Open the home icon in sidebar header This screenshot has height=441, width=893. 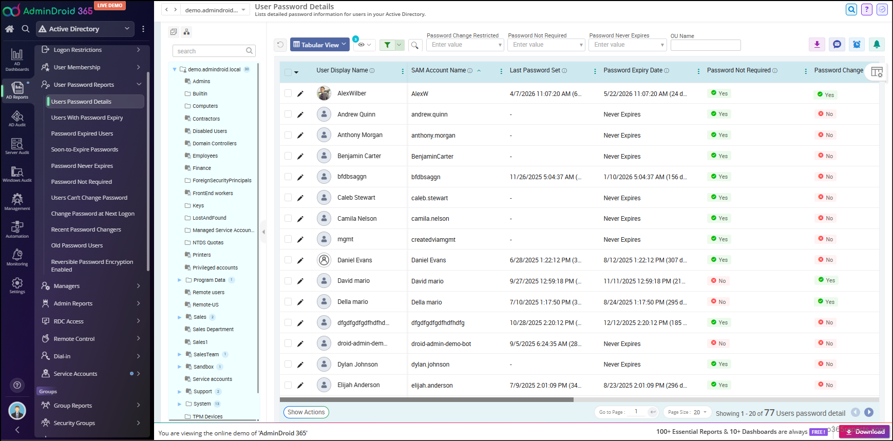9,29
